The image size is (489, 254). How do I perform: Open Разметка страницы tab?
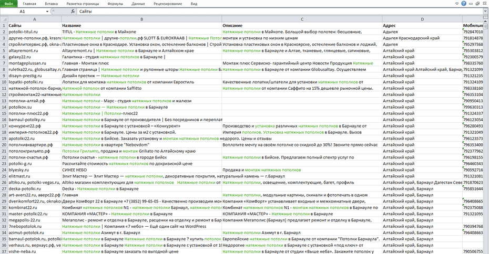(83, 4)
